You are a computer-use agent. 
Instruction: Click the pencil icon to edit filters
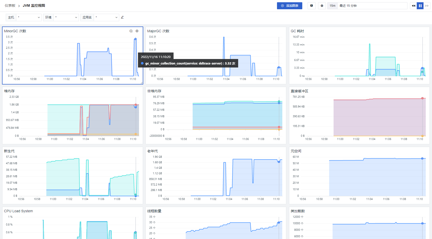click(x=122, y=17)
